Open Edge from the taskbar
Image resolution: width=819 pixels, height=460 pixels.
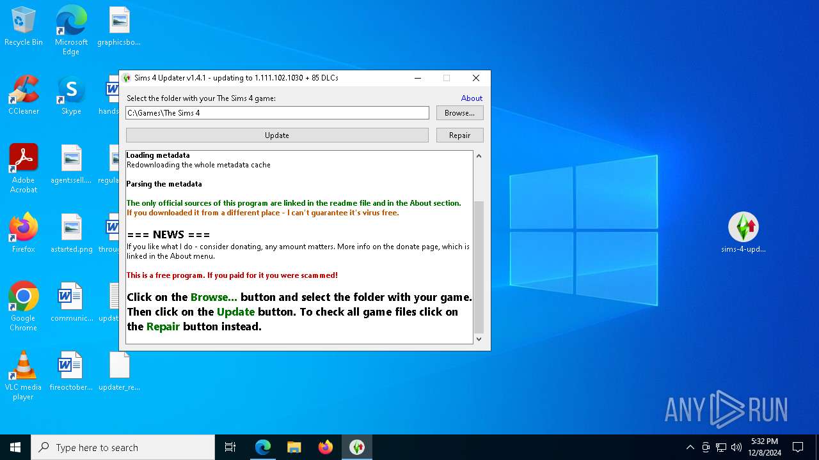pyautogui.click(x=263, y=447)
